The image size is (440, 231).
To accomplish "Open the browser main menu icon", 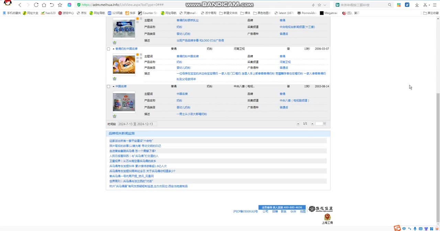I will point(435,5).
